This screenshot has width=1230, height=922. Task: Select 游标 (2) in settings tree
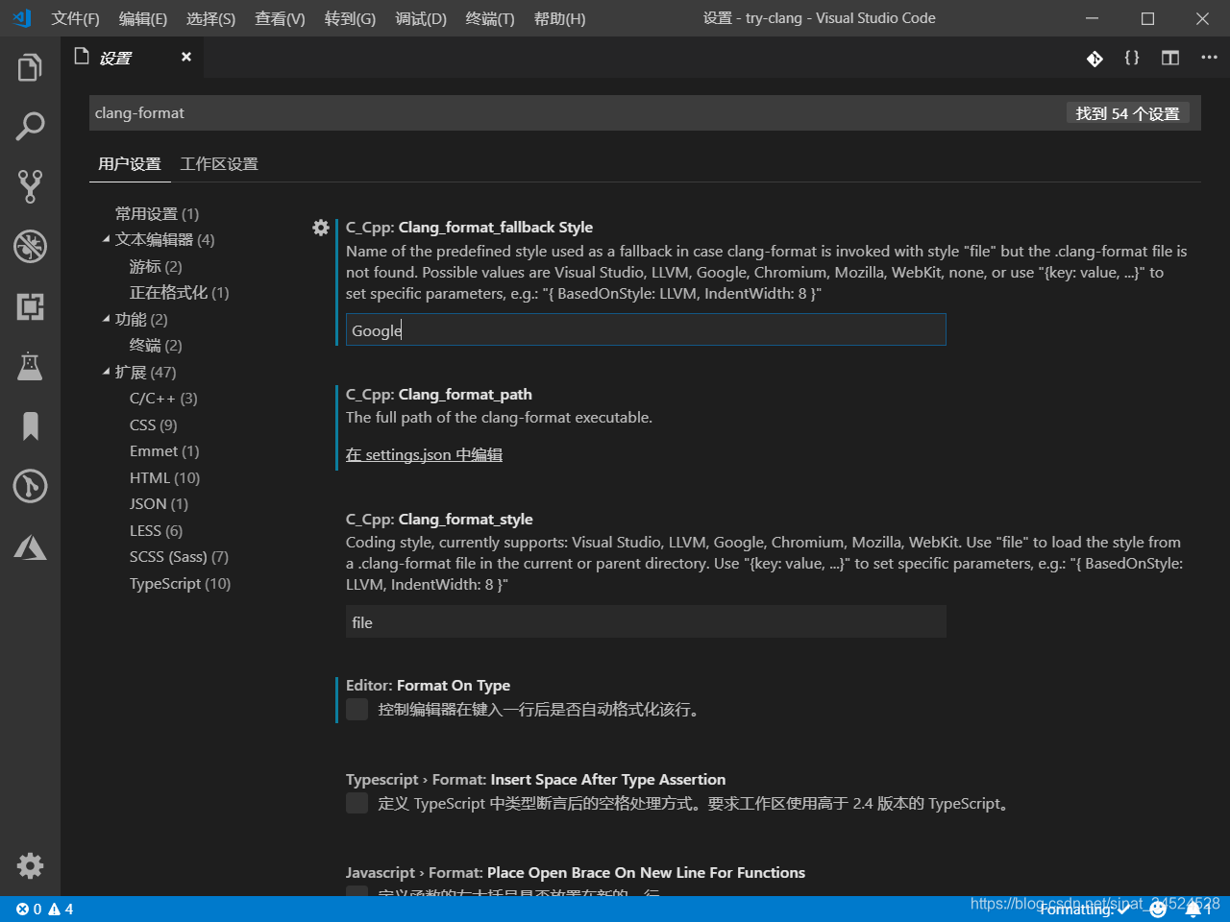pos(156,266)
